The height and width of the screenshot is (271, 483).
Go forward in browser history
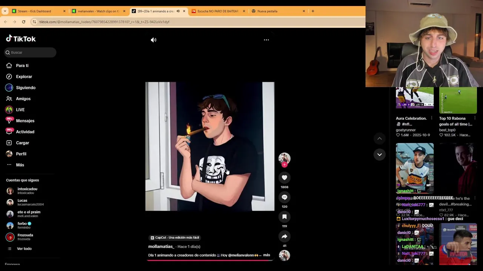tap(14, 22)
